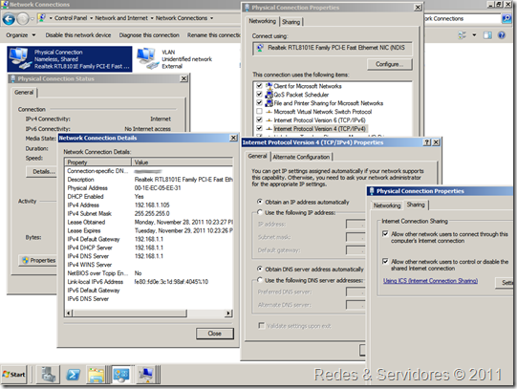Click the Details list horizontal scrollbar thumb

tap(130, 313)
